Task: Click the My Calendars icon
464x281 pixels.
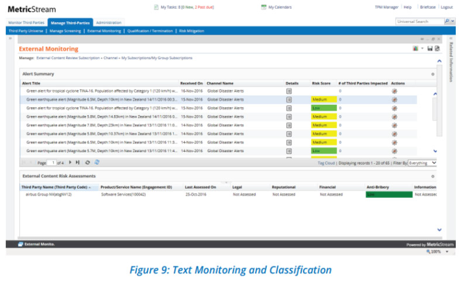Action: (264, 7)
